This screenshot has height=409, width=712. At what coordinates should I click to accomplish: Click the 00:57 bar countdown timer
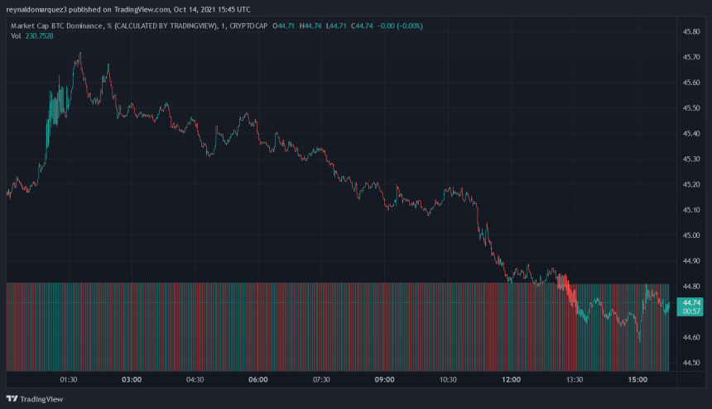click(x=690, y=312)
